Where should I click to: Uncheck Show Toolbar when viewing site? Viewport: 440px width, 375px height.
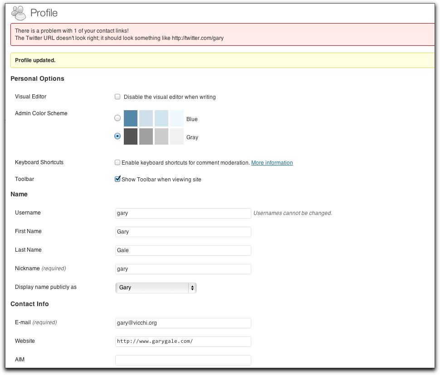(117, 179)
